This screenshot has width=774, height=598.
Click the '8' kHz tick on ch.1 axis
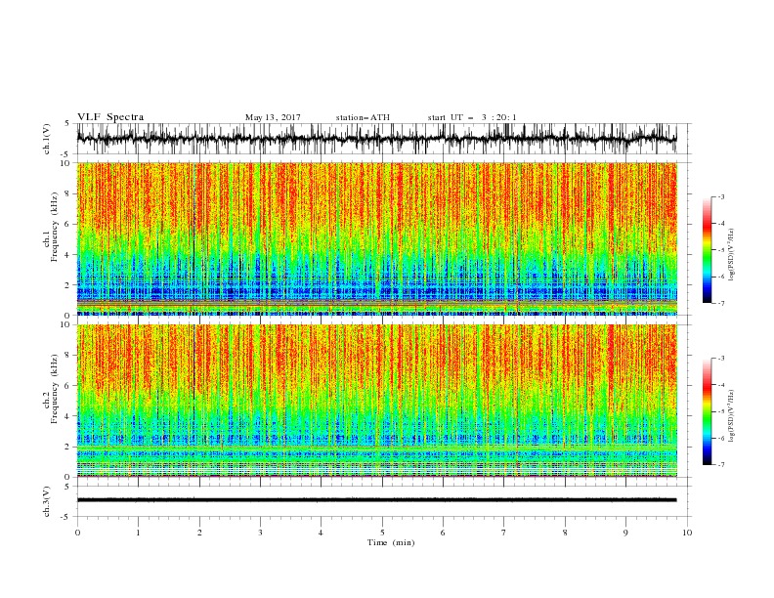(67, 193)
